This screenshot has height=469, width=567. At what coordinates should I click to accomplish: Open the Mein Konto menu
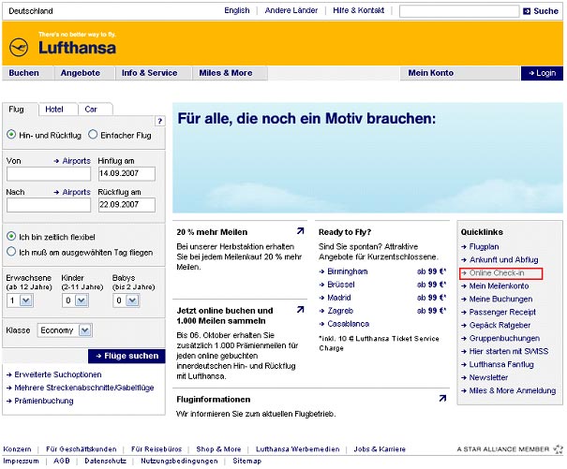pyautogui.click(x=431, y=73)
